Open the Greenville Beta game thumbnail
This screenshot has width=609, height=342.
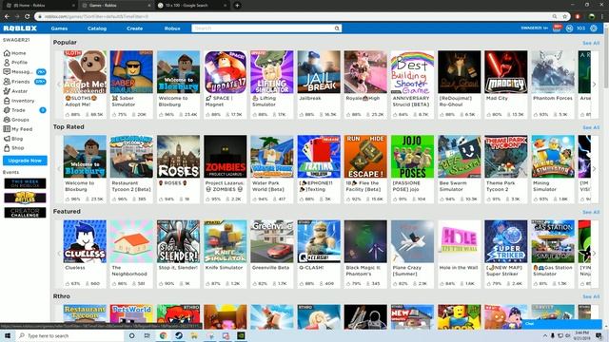point(272,241)
